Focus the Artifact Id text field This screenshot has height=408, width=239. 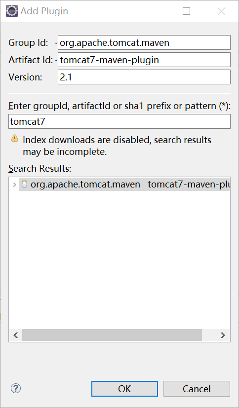tap(144, 60)
